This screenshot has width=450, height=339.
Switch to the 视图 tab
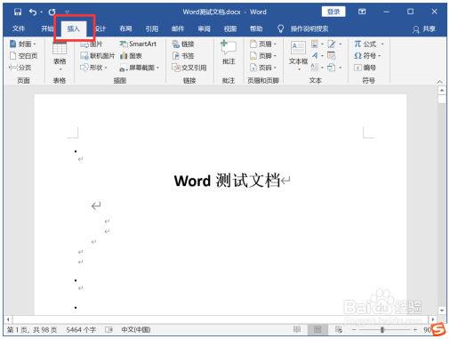click(x=230, y=28)
